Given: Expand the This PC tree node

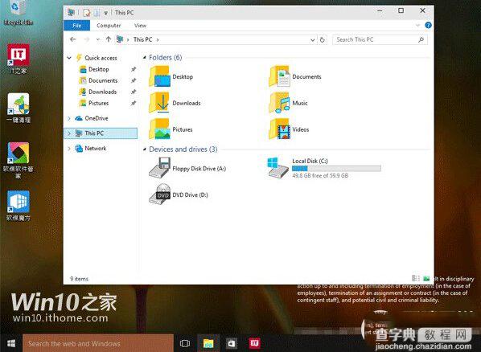Looking at the screenshot, I should point(69,133).
